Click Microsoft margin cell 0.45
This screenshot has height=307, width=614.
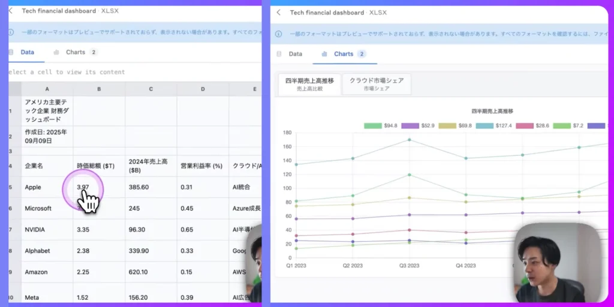point(203,208)
